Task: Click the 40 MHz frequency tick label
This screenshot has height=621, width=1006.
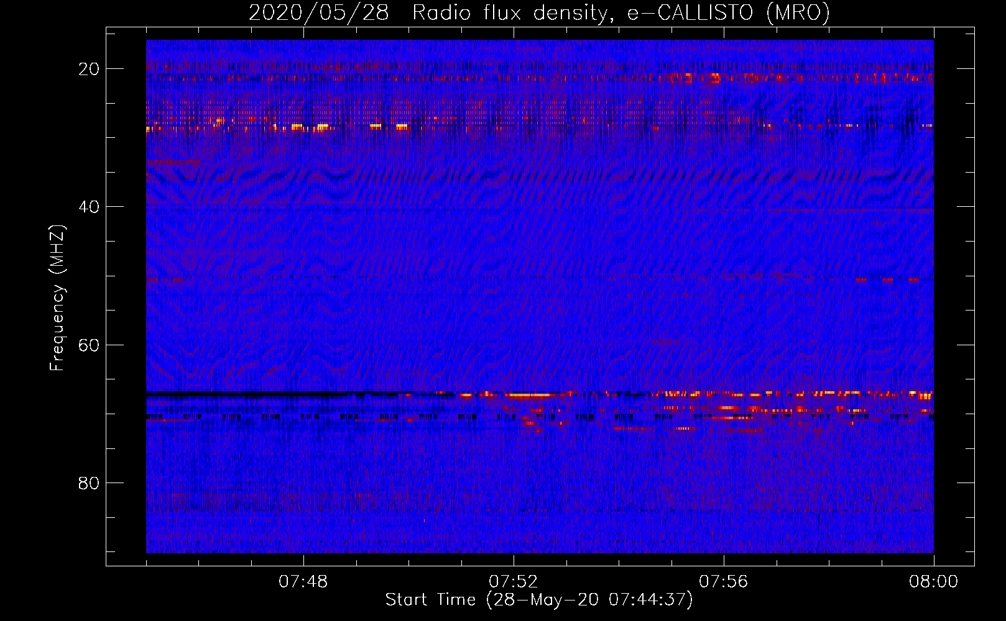Action: pyautogui.click(x=90, y=207)
